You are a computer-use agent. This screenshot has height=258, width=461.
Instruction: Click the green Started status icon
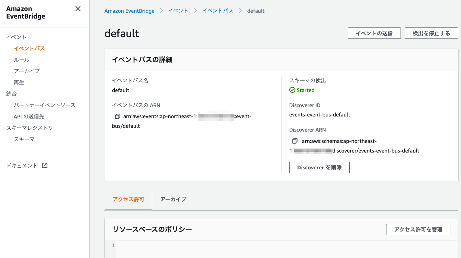coord(292,90)
